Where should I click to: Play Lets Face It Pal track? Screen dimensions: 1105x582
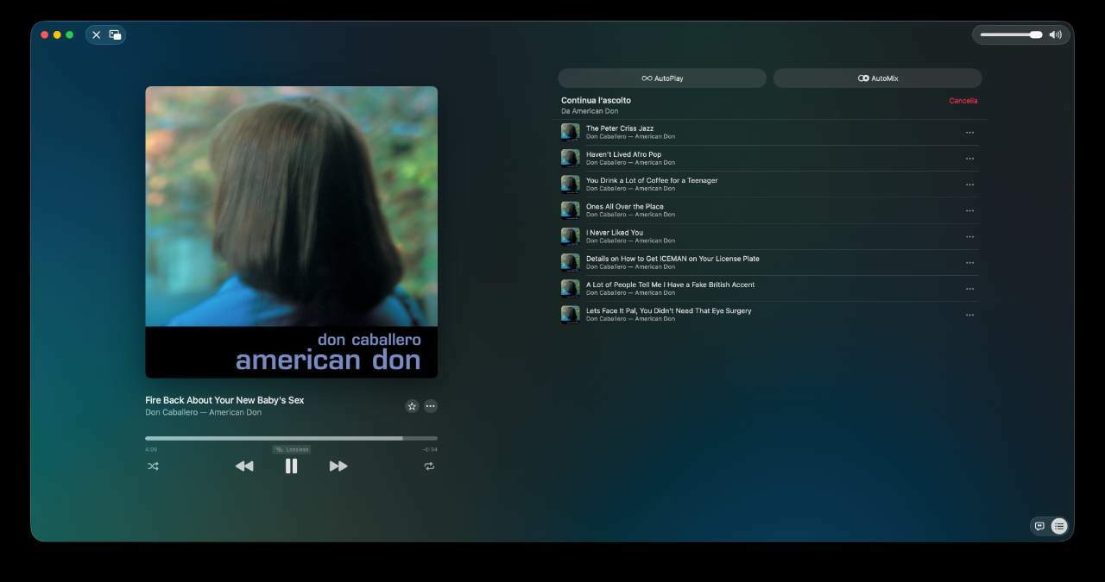click(x=768, y=315)
